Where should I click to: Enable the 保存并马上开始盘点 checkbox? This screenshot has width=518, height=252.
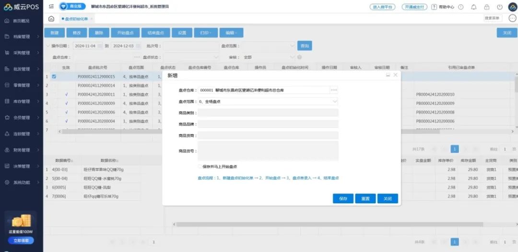coord(200,167)
